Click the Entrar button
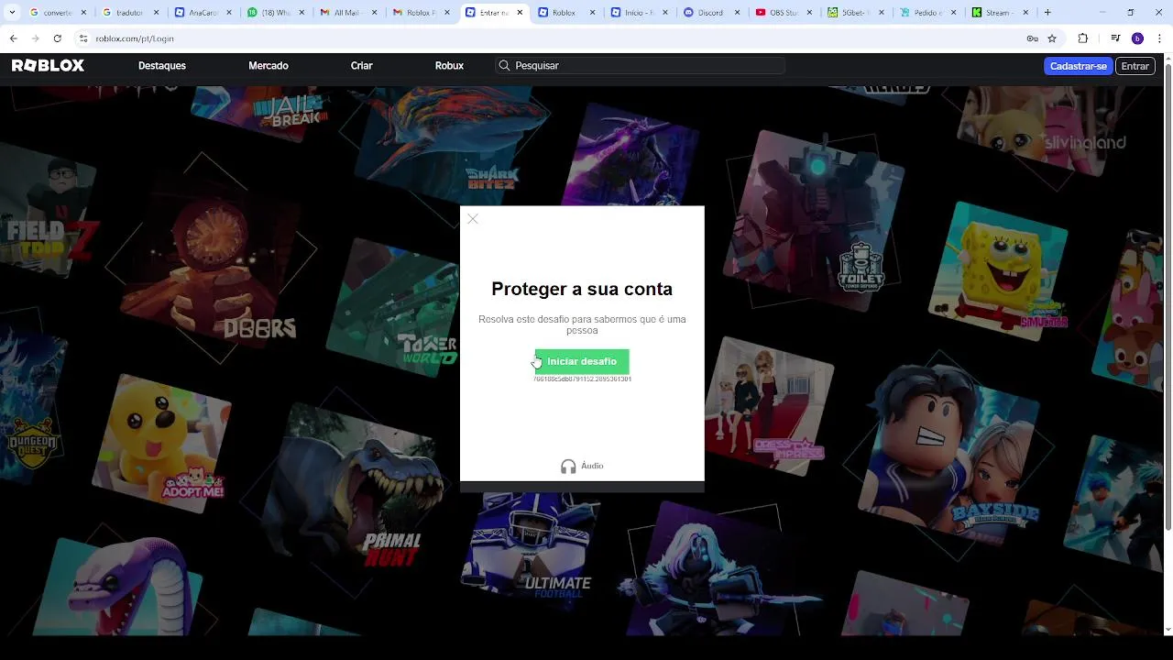Screen dimensions: 1173x660 (x=1135, y=66)
